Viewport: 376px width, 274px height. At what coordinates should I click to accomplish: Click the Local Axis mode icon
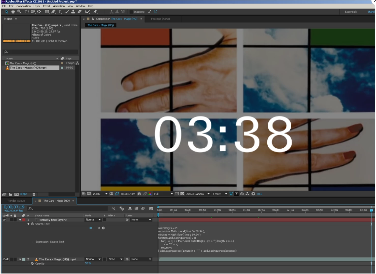[x=111, y=12]
